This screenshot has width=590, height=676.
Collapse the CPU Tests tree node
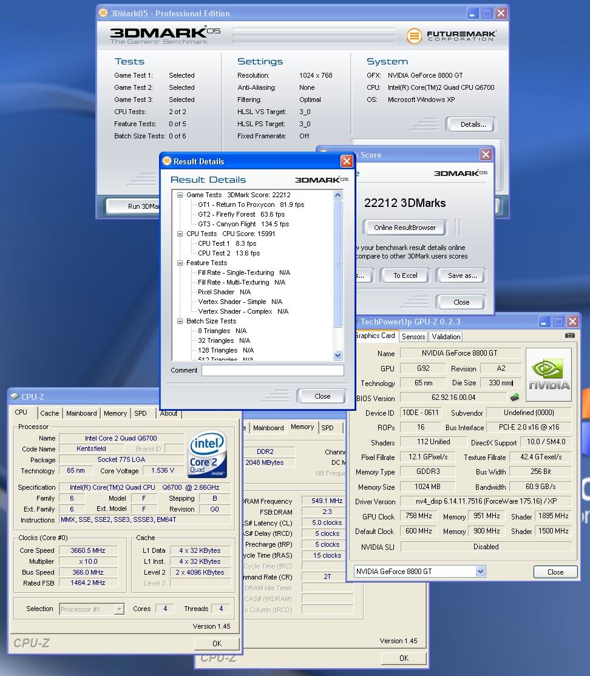(180, 234)
